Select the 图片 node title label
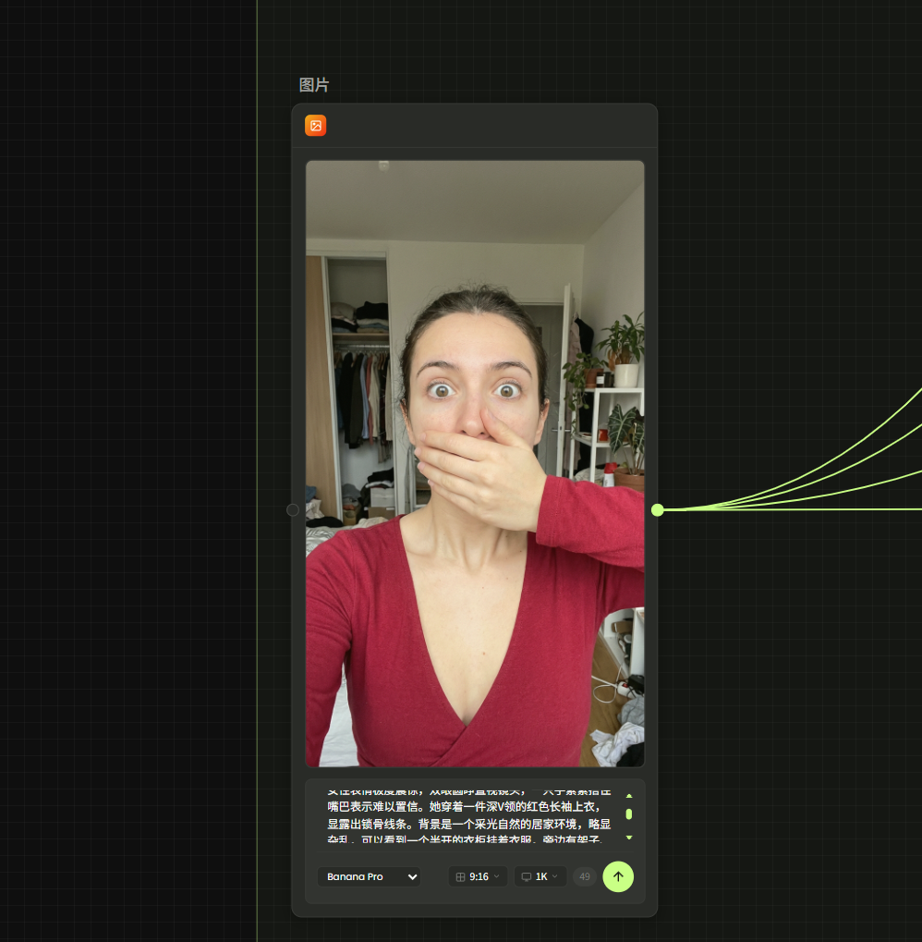The height and width of the screenshot is (942, 922). tap(314, 85)
